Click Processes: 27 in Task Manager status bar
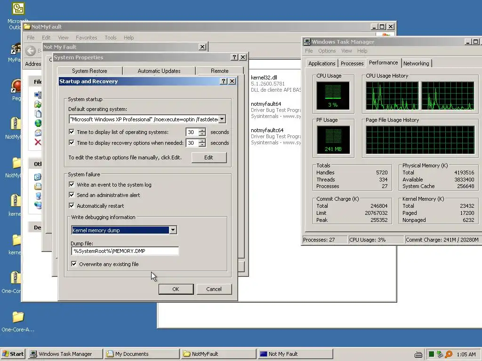This screenshot has height=361, width=482. click(324, 240)
